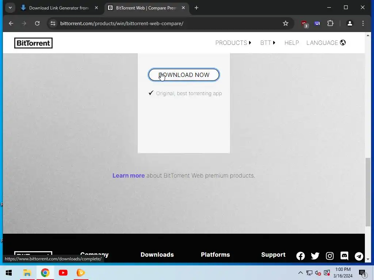Open the Extensions puzzle icon

330,23
